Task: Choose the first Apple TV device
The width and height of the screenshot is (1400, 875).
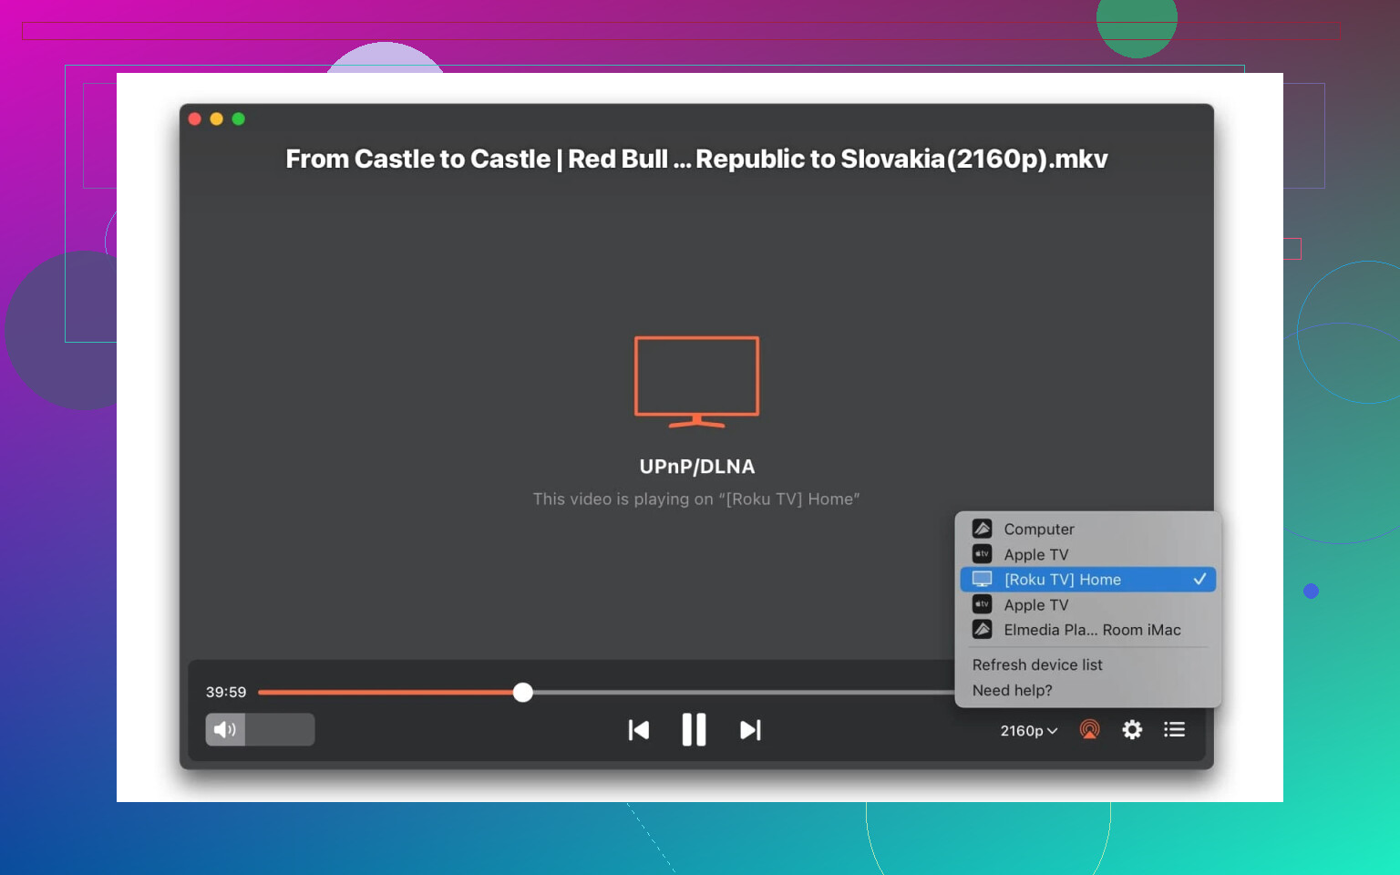Action: 1087,554
